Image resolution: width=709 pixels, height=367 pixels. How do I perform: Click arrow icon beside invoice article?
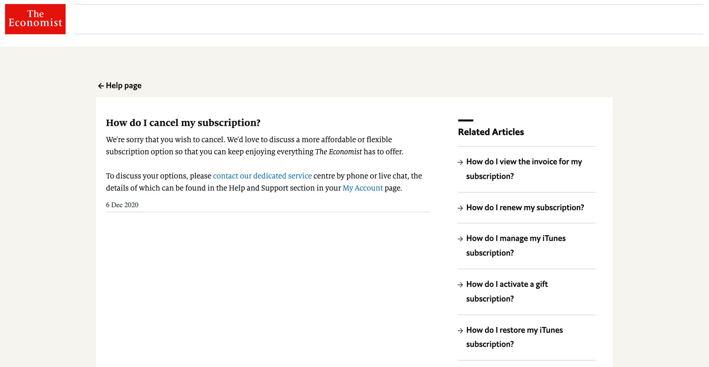pos(460,162)
